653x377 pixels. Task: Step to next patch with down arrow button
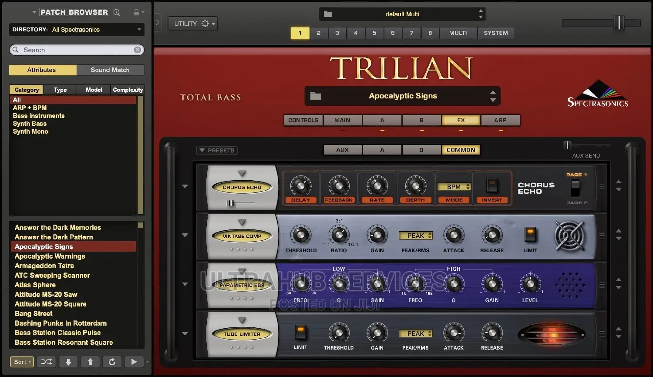[x=68, y=362]
